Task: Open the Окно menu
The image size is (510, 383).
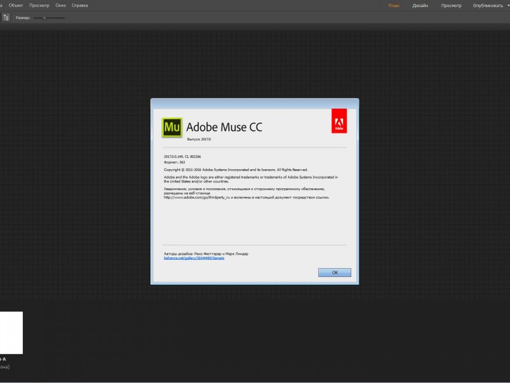Action: pyautogui.click(x=61, y=6)
